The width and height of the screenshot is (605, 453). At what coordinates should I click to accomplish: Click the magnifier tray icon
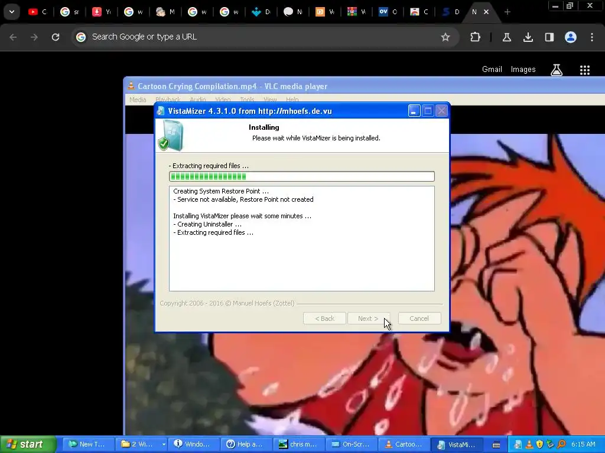pyautogui.click(x=561, y=445)
